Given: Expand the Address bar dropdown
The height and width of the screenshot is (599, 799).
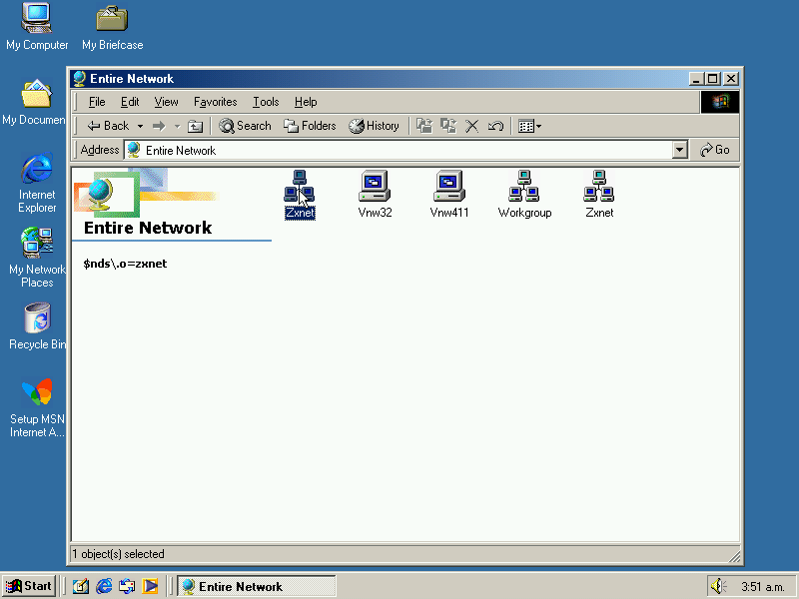Looking at the screenshot, I should click(680, 150).
